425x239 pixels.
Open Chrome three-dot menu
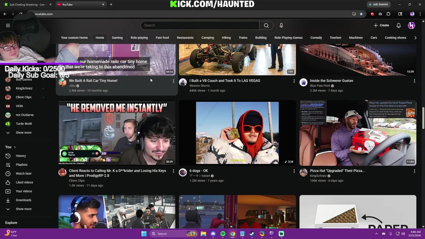point(420,14)
